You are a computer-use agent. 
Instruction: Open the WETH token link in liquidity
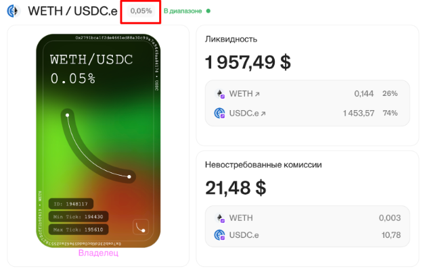coord(244,94)
